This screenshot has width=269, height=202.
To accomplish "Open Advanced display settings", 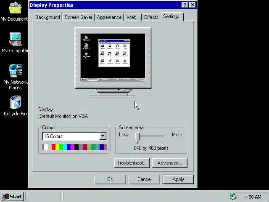I will [169, 163].
